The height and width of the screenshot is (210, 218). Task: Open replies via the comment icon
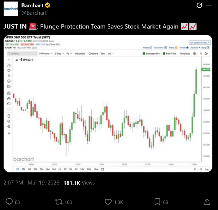pyautogui.click(x=9, y=202)
